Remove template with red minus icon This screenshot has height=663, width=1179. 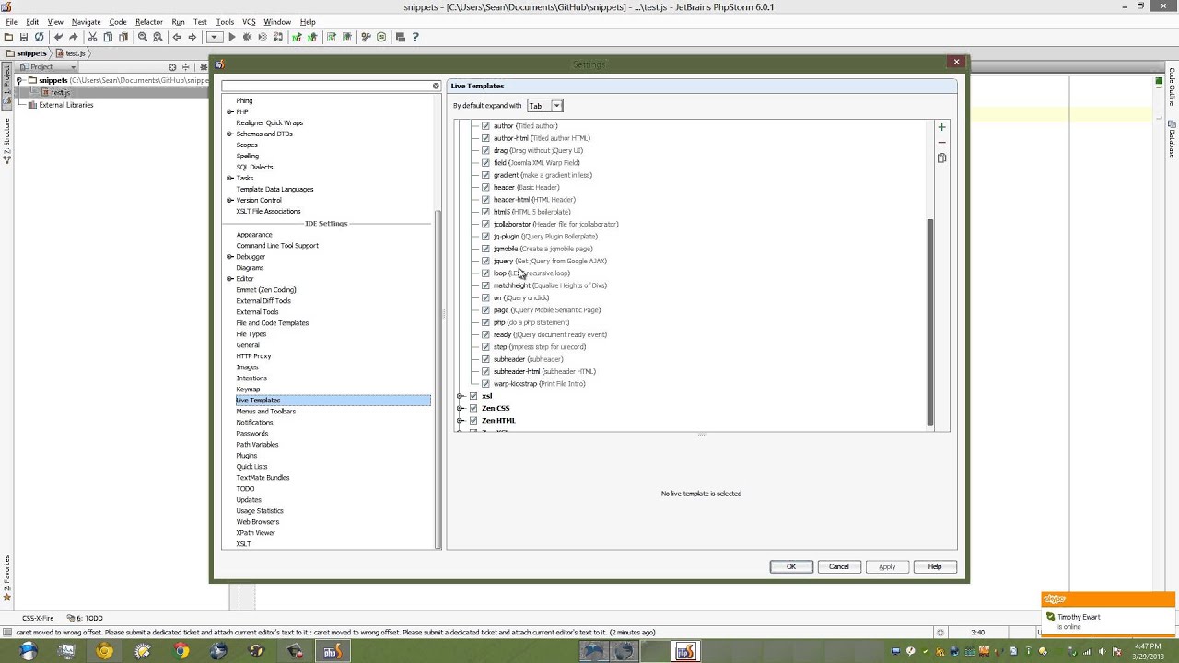pos(941,143)
